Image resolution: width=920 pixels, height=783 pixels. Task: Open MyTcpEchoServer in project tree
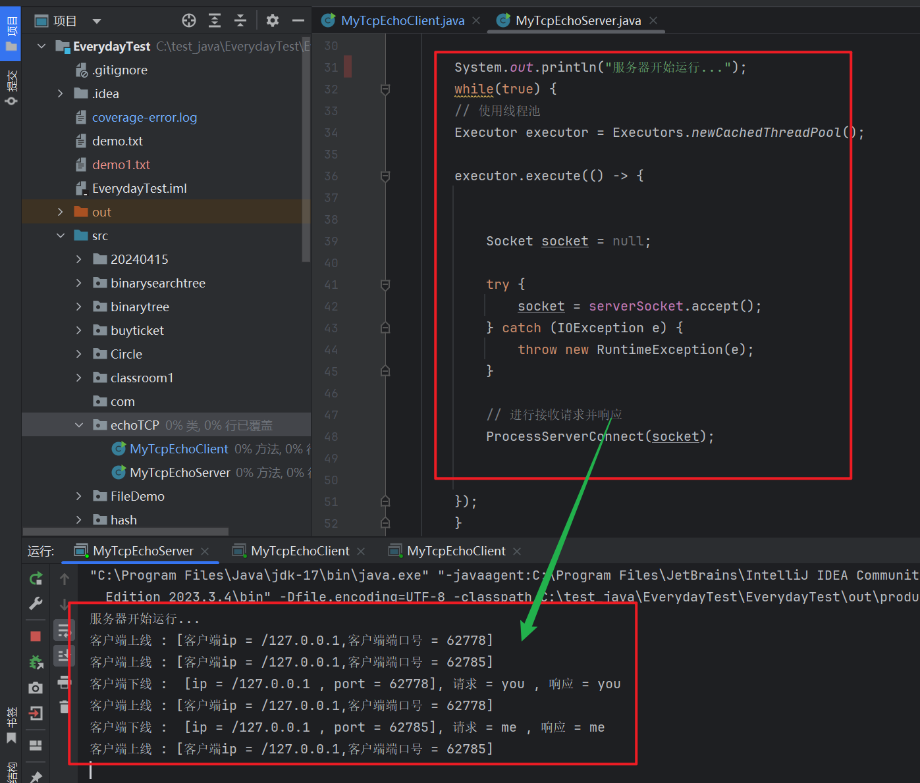pos(180,472)
